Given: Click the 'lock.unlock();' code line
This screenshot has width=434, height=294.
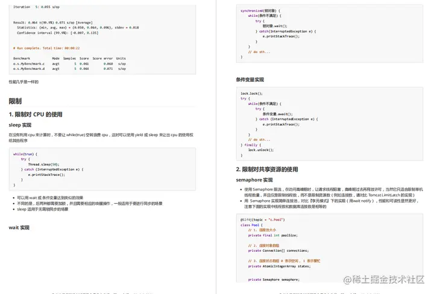Looking at the screenshot, I should tap(261, 150).
